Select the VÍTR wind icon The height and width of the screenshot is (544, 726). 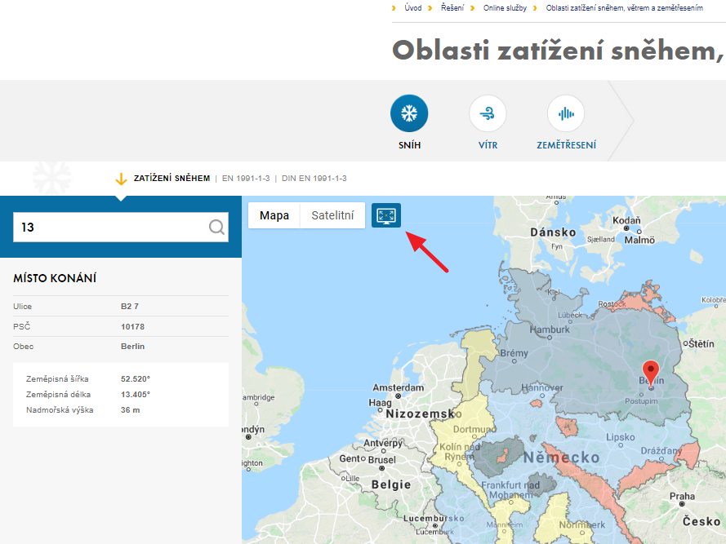(488, 113)
